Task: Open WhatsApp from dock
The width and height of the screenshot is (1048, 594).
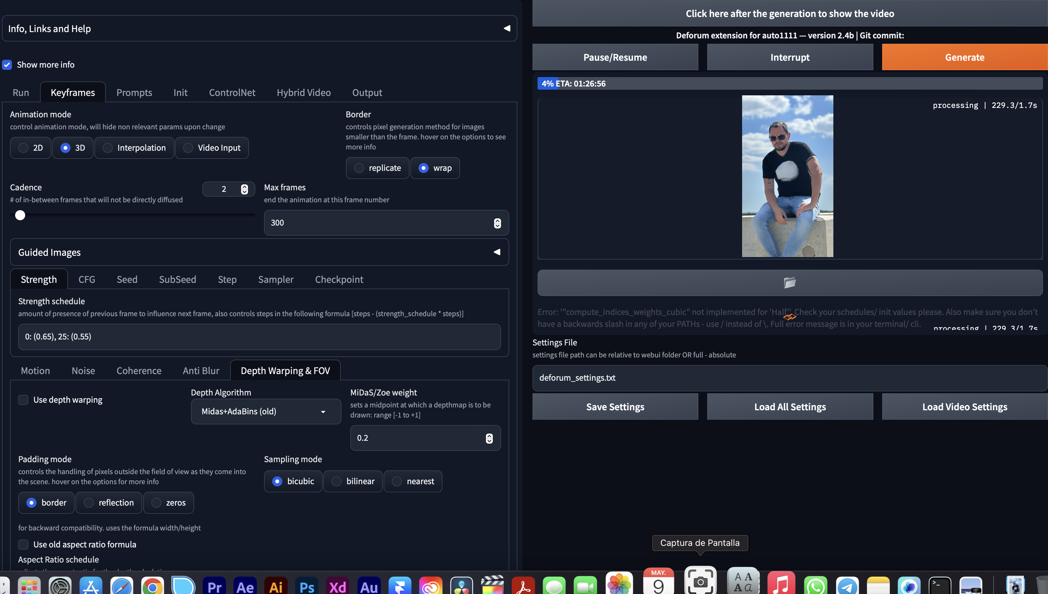Action: pyautogui.click(x=815, y=586)
